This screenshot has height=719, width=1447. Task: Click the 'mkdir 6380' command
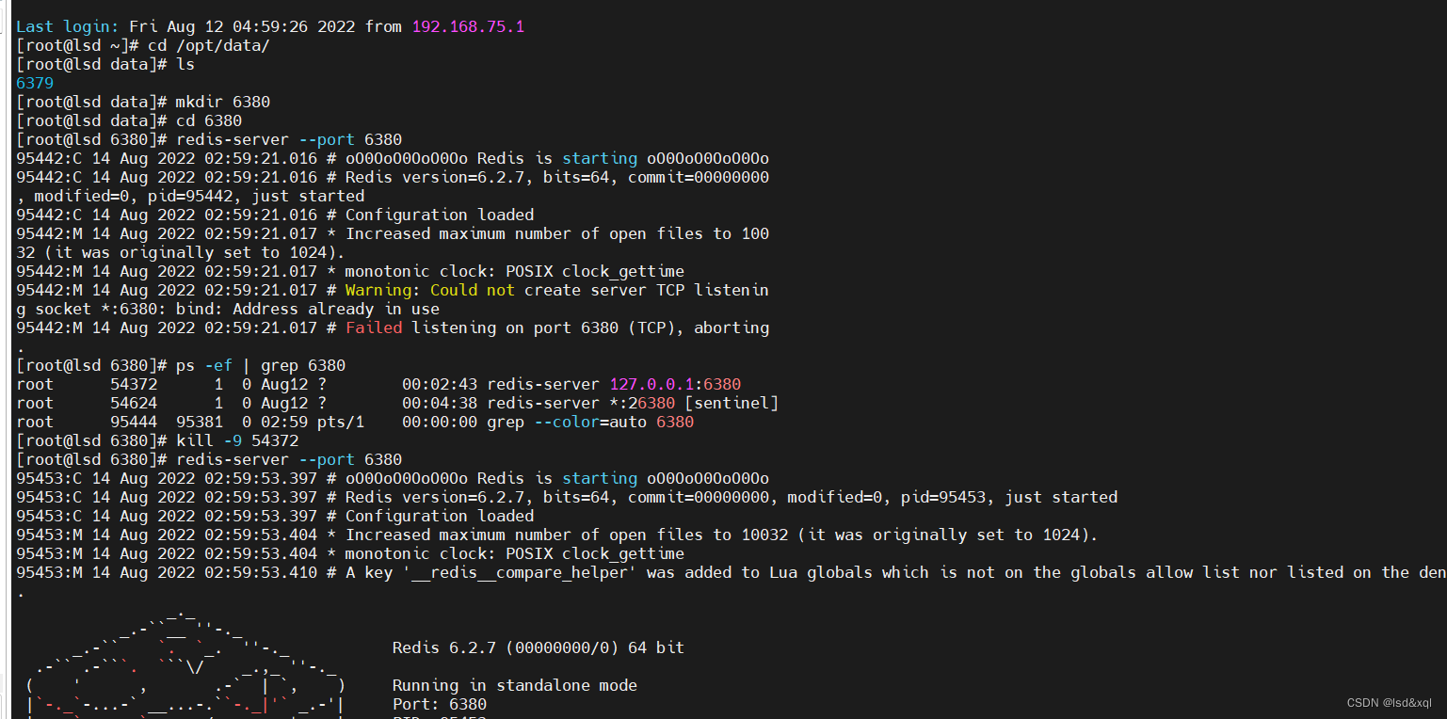(x=223, y=102)
